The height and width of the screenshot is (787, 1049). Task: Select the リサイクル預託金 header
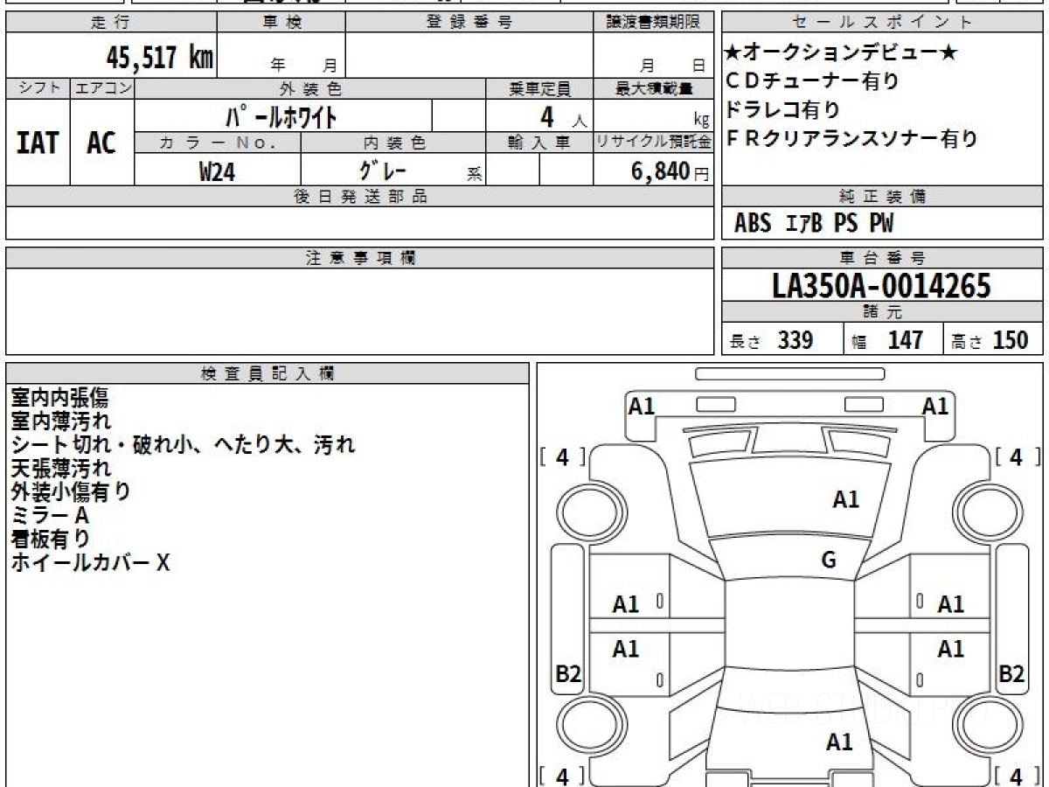(654, 142)
